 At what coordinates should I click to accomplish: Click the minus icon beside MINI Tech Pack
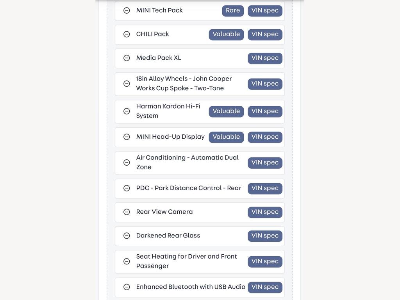click(x=127, y=11)
